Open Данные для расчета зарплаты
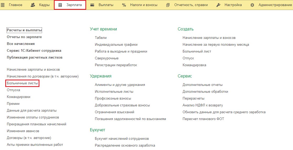Screen dimensions: 293x150 (32, 111)
